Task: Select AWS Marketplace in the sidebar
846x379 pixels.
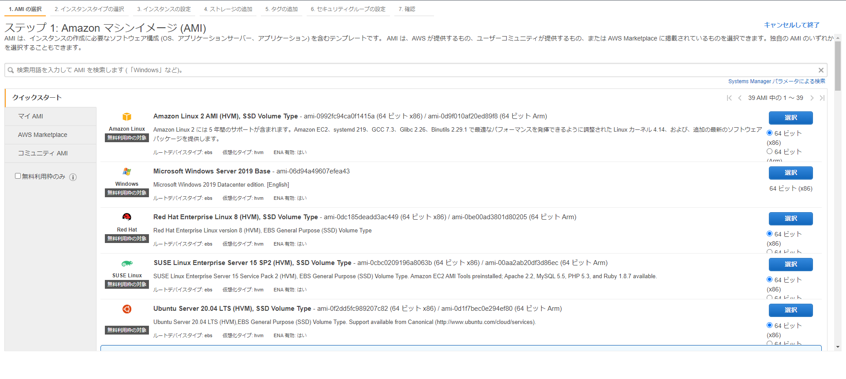Action: [51, 135]
